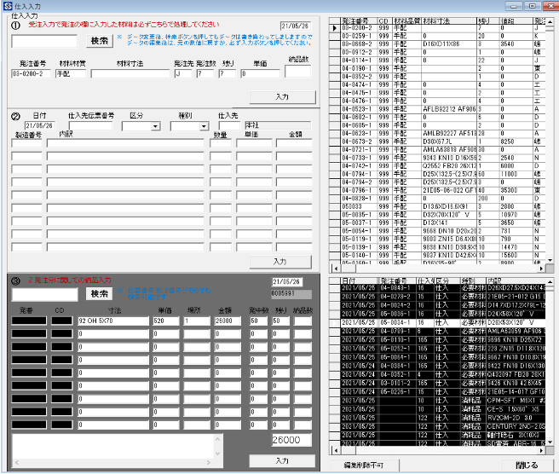Click the 納品数 field in section ①
559x474 pixels.
coord(298,72)
